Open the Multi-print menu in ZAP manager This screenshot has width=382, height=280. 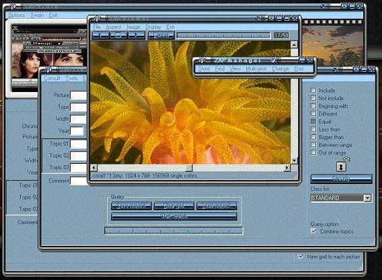click(256, 68)
